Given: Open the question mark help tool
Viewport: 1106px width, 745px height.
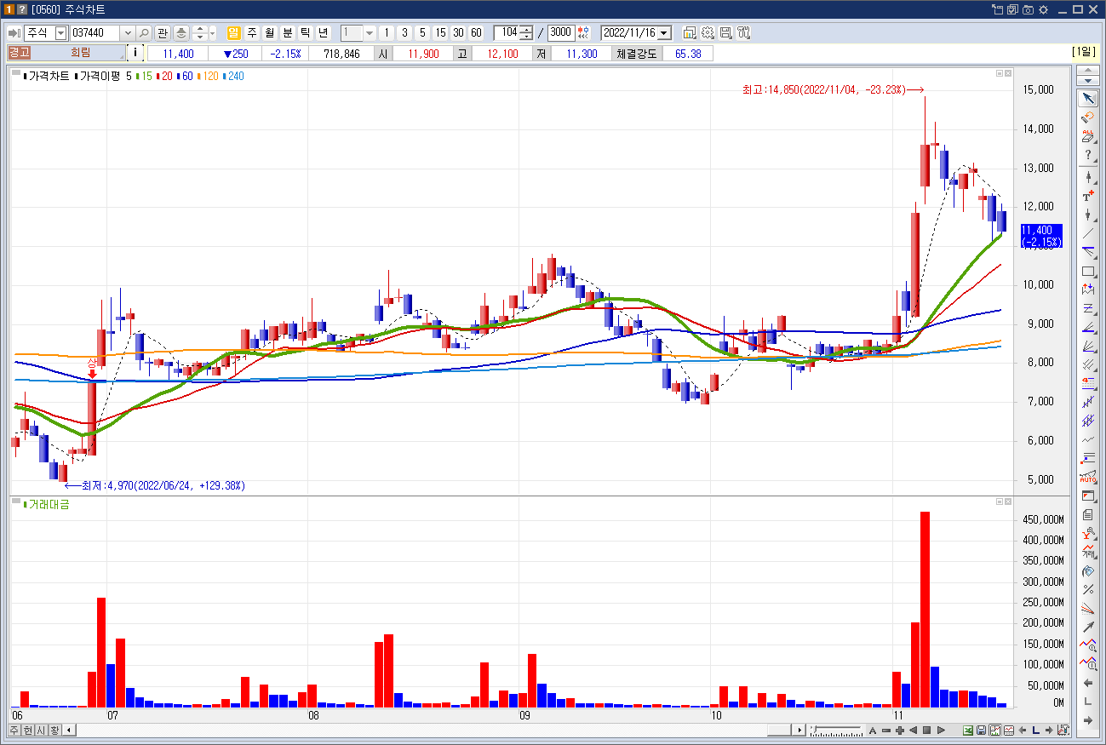Looking at the screenshot, I should [x=1088, y=155].
